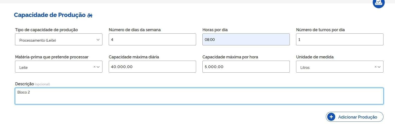Click the selected value Processamento (Leite)

(x=38, y=40)
